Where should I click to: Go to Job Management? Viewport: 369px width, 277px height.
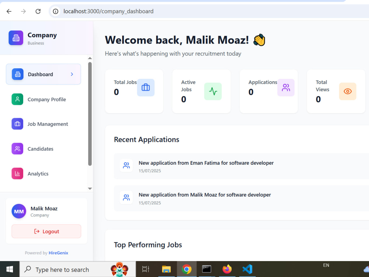(43, 124)
